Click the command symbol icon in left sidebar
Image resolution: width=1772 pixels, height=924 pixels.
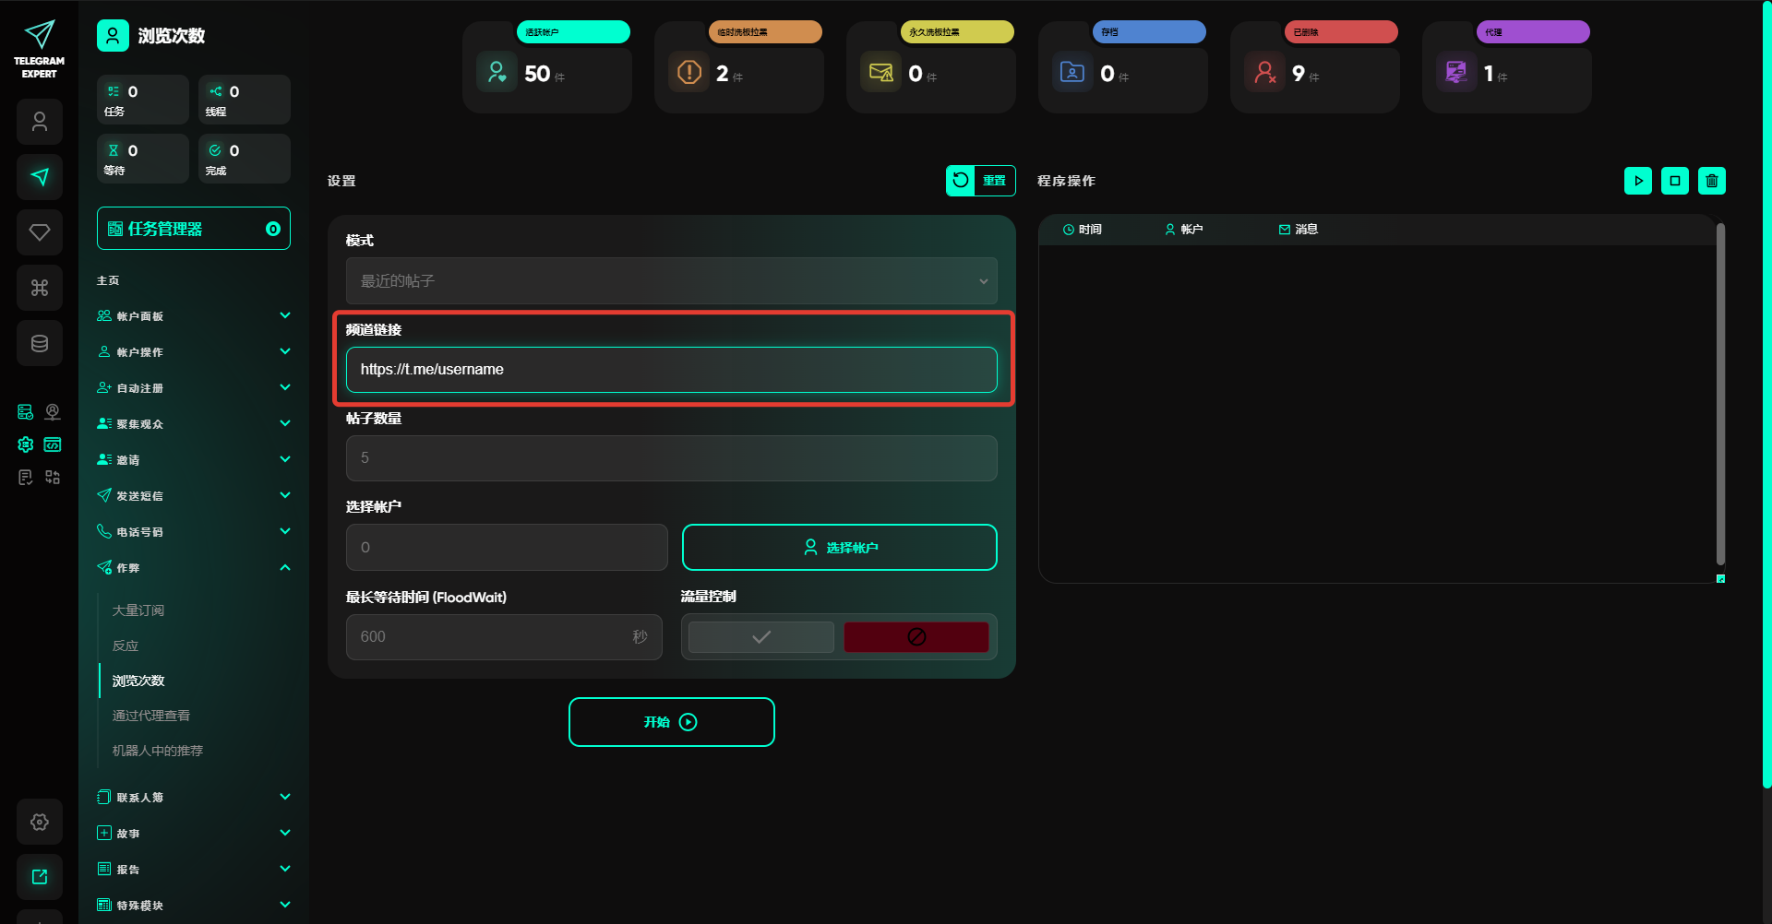coord(40,288)
